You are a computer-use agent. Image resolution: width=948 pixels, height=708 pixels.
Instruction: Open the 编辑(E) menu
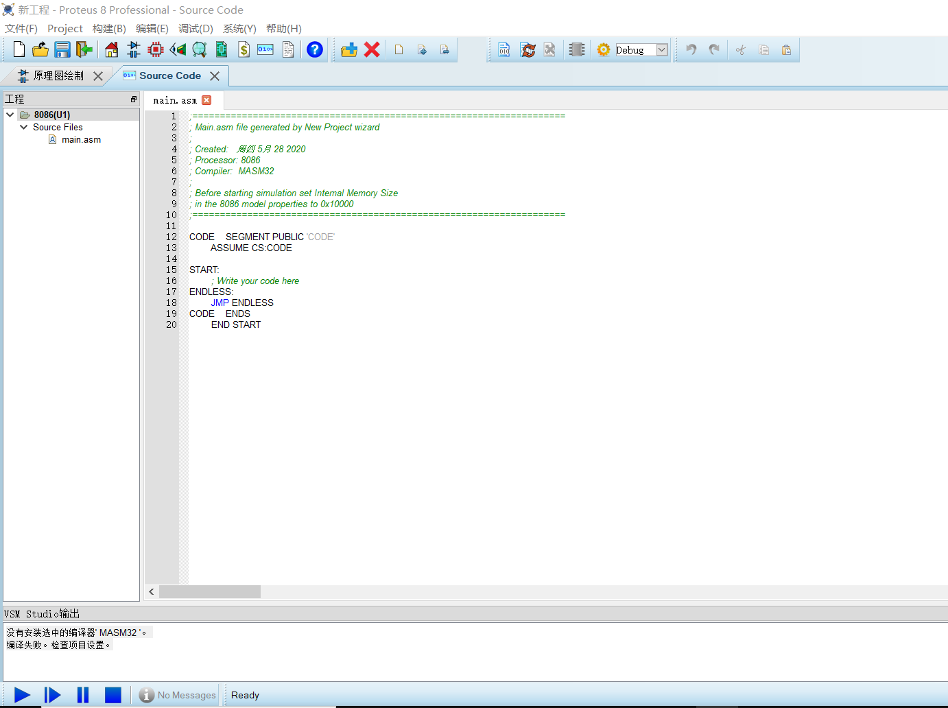click(152, 28)
